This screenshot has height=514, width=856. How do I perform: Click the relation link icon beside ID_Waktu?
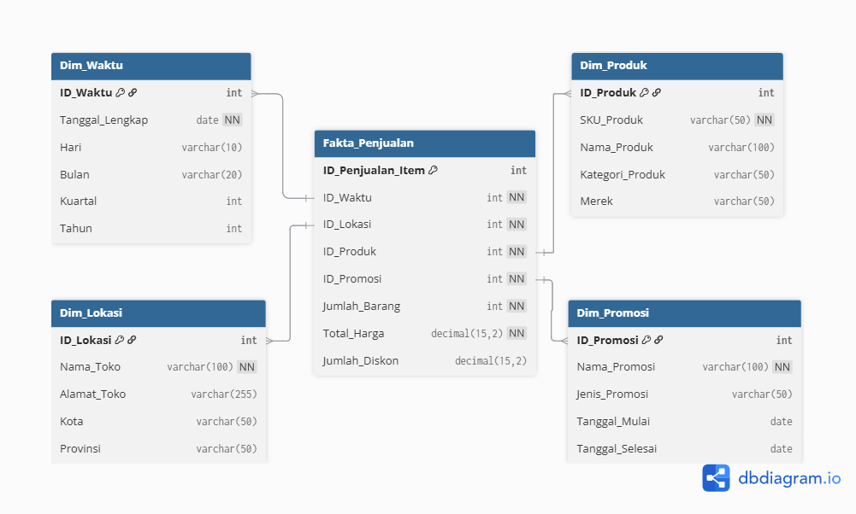click(133, 93)
